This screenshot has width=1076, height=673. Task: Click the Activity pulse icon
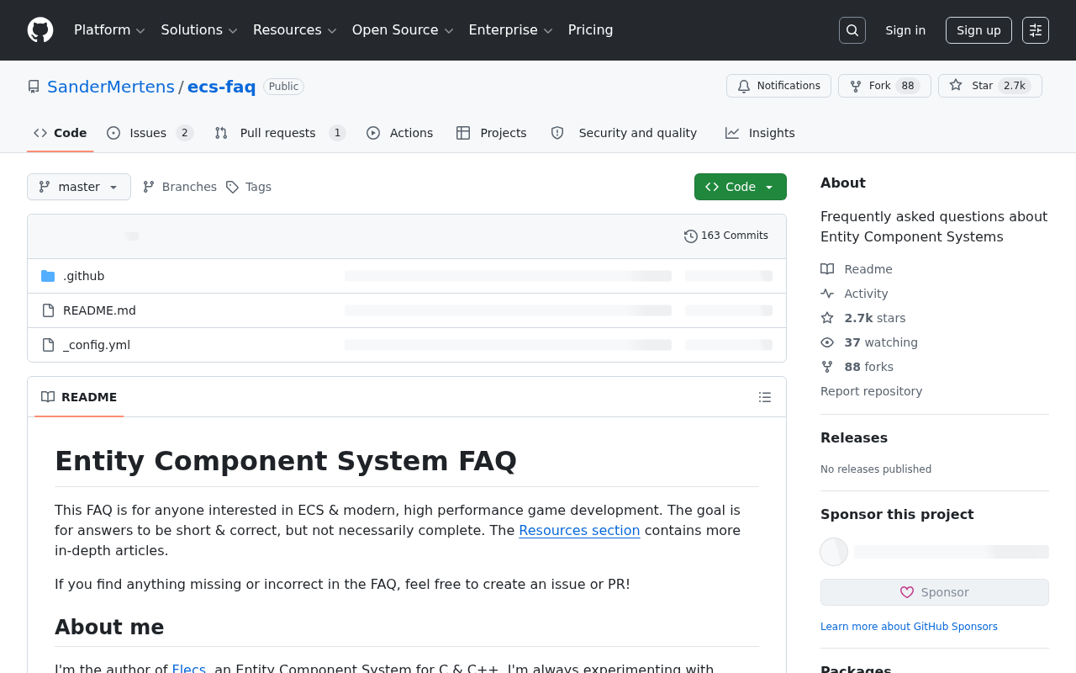pos(827,294)
